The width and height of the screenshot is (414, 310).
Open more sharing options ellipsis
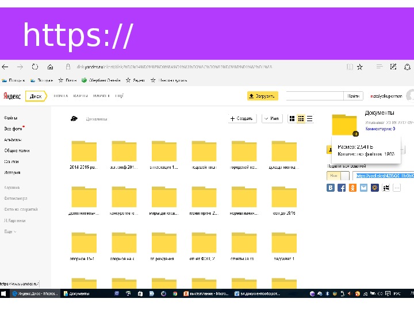397,188
